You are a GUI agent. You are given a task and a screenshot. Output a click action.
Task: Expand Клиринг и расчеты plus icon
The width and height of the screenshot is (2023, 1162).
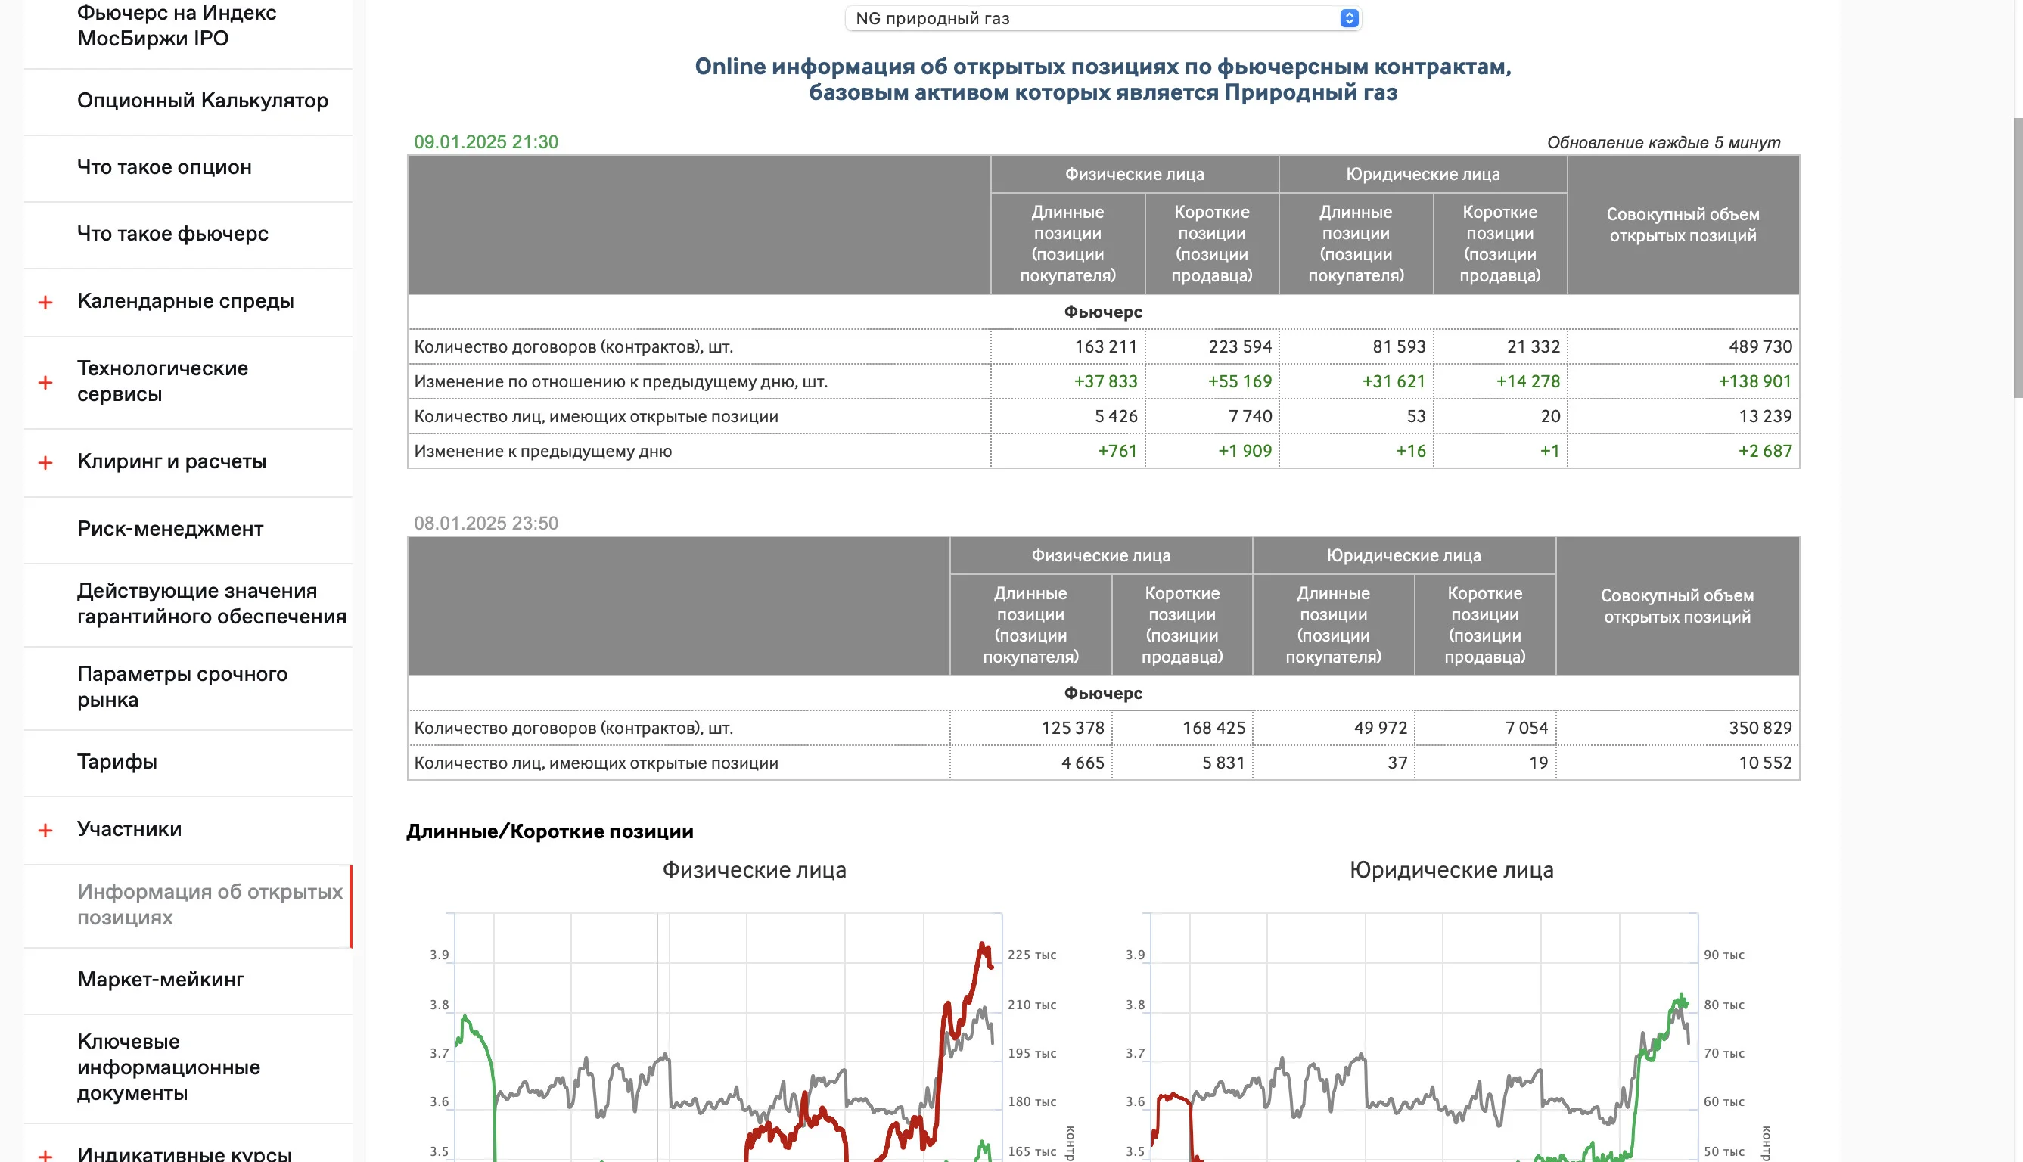[45, 463]
